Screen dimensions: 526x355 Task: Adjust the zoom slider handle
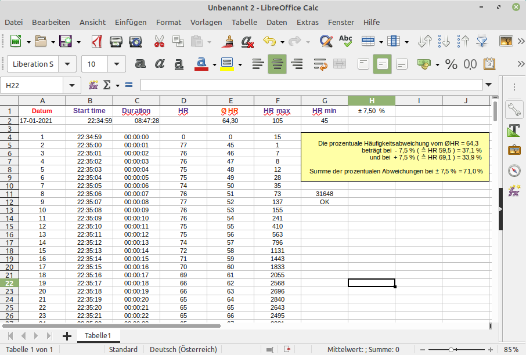(451, 350)
